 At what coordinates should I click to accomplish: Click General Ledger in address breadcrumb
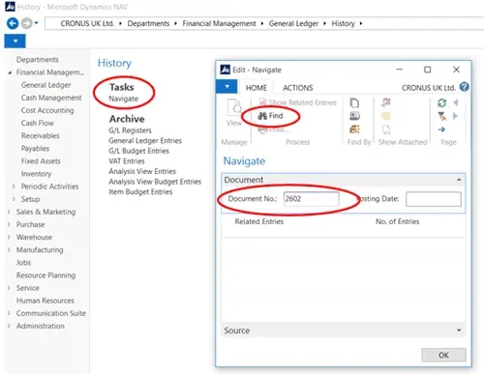pyautogui.click(x=293, y=23)
